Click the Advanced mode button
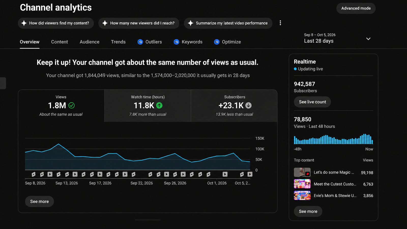Image resolution: width=407 pixels, height=229 pixels. [x=356, y=8]
